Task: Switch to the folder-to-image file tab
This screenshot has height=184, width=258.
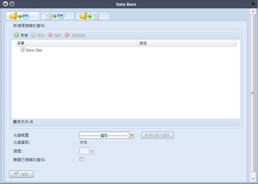Action: click(x=92, y=16)
